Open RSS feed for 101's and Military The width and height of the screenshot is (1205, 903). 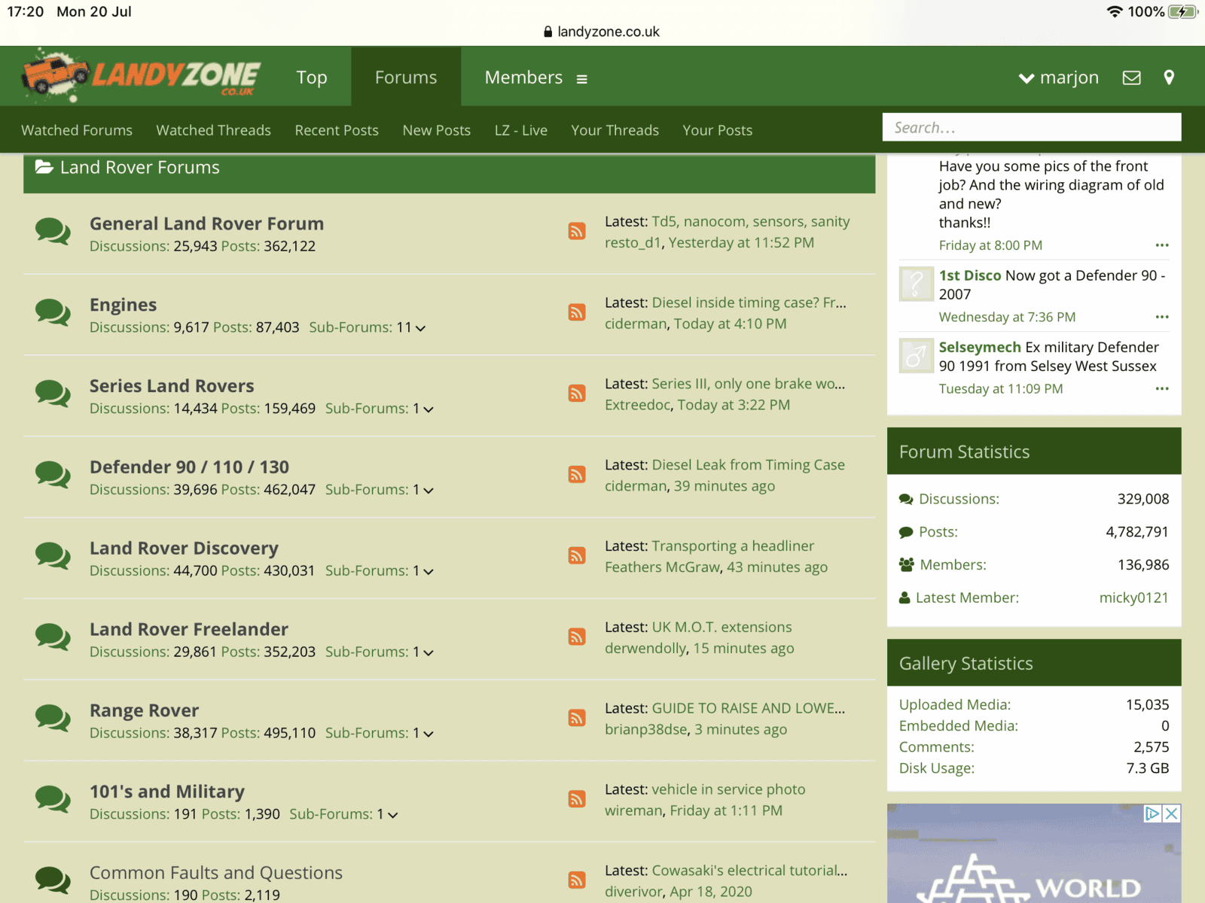pos(577,799)
